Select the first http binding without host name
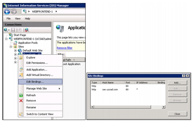 click(128, 86)
